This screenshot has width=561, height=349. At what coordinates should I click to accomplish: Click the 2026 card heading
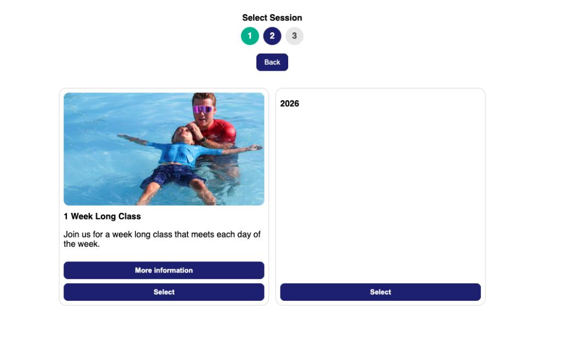coord(290,104)
